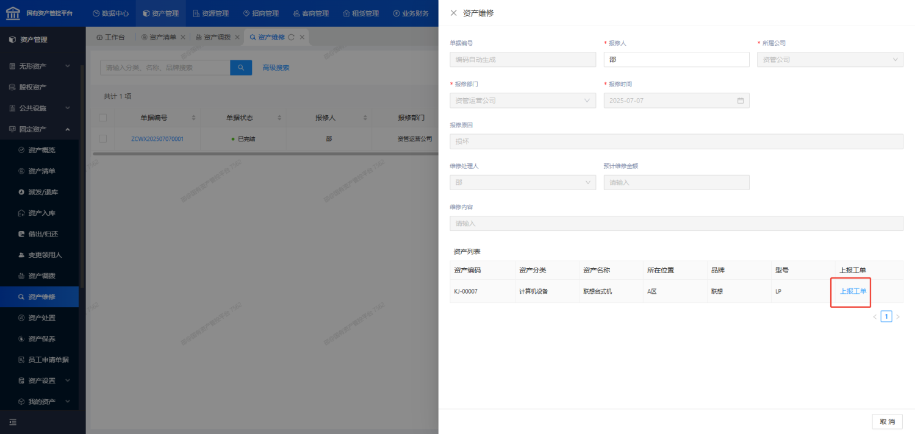The width and height of the screenshot is (915, 434).
Task: Open 数据中心 in the top navigation
Action: (110, 13)
